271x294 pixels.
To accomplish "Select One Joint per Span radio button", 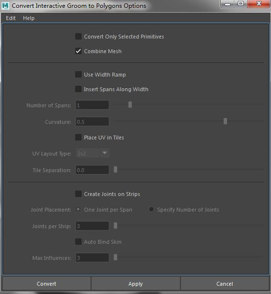I will (78, 209).
